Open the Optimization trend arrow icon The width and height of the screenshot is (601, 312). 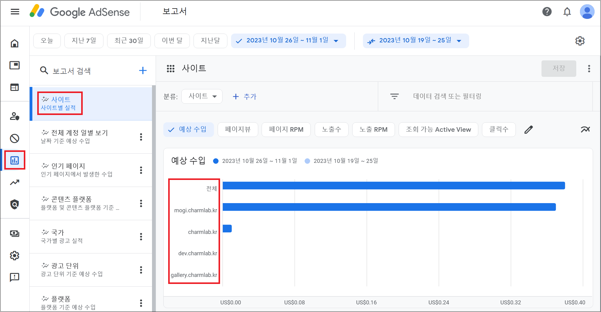tap(15, 182)
